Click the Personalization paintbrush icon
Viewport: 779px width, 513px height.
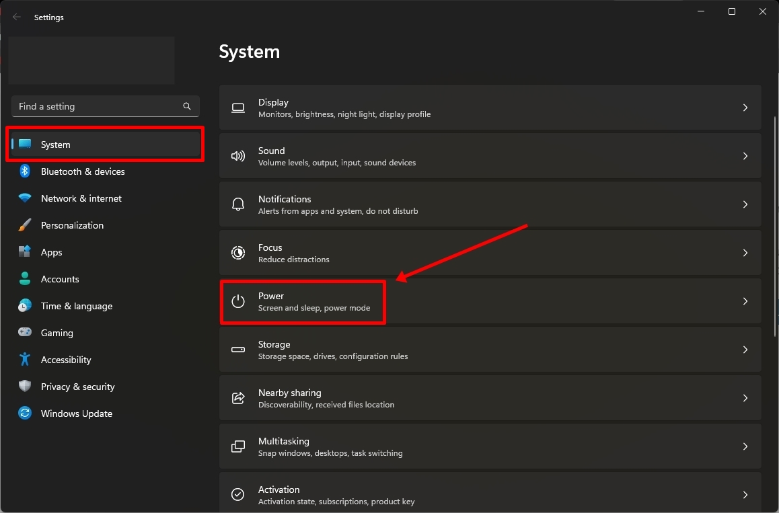point(25,225)
